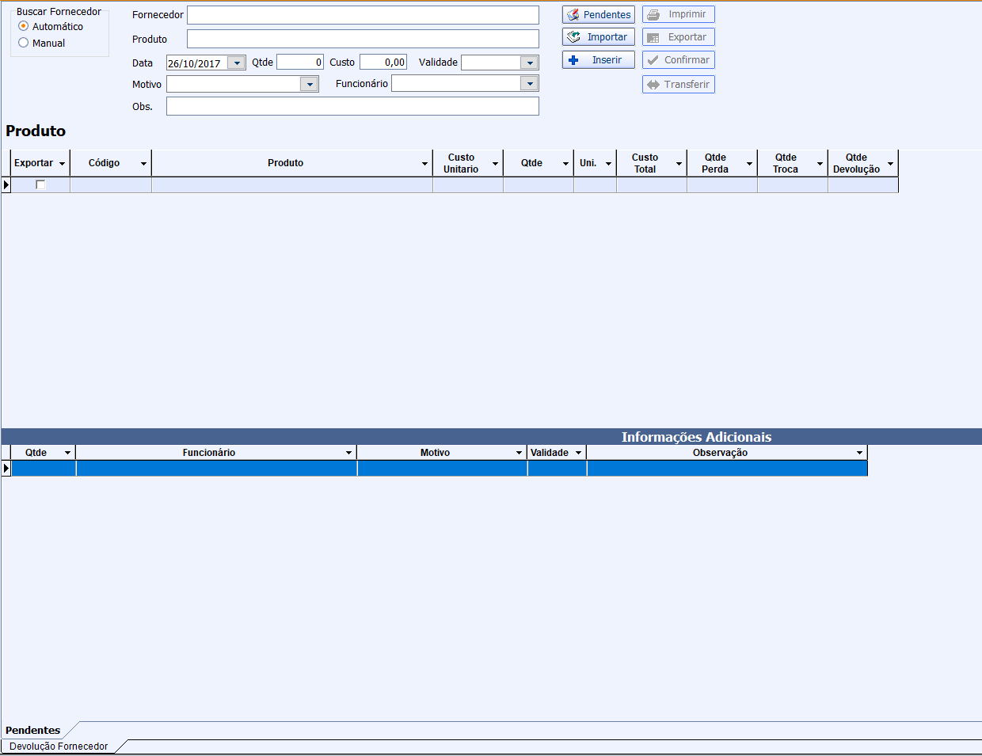Click the Pendentes button icon
982x756 pixels.
click(x=573, y=15)
